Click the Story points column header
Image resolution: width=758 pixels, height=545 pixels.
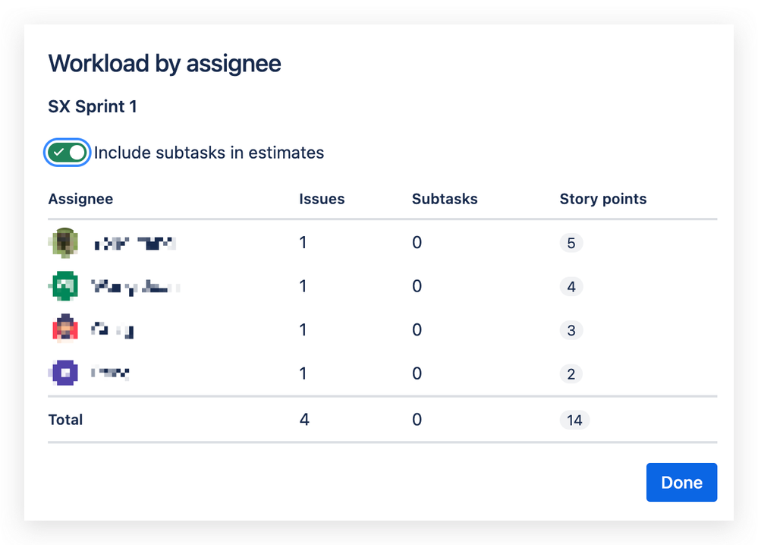[x=602, y=199]
